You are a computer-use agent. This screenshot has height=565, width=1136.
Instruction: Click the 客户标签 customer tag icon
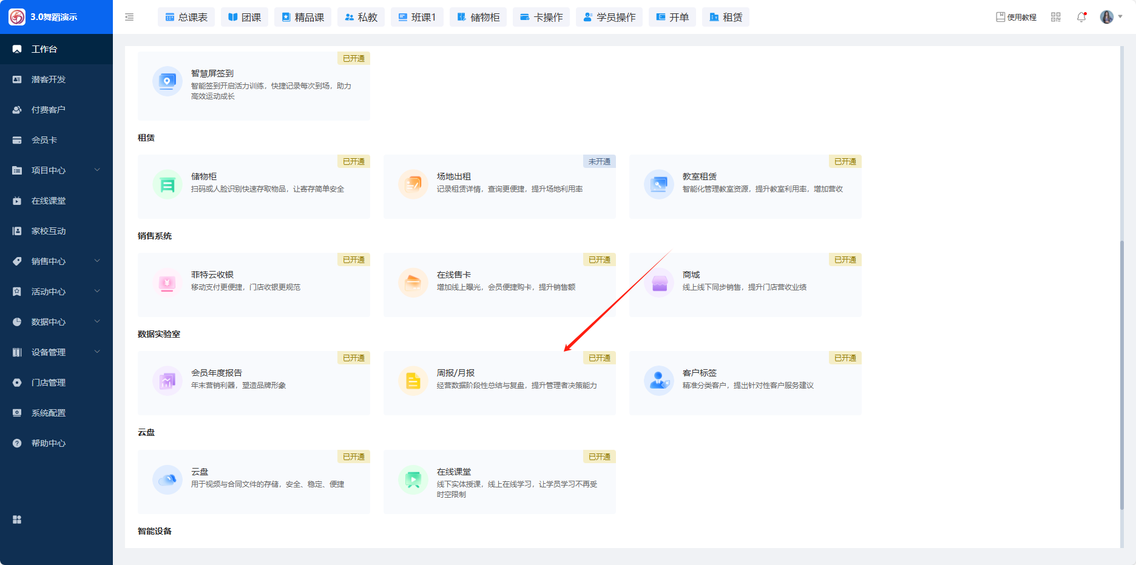coord(659,381)
